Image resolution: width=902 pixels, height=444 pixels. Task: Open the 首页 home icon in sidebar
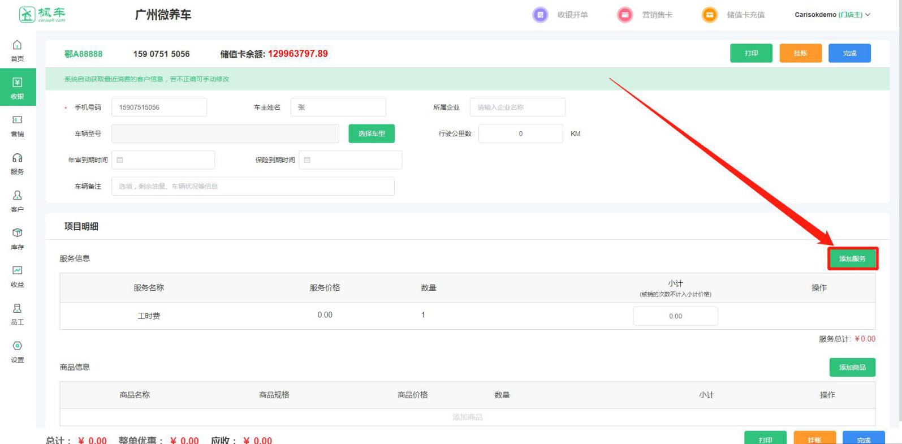(x=18, y=45)
